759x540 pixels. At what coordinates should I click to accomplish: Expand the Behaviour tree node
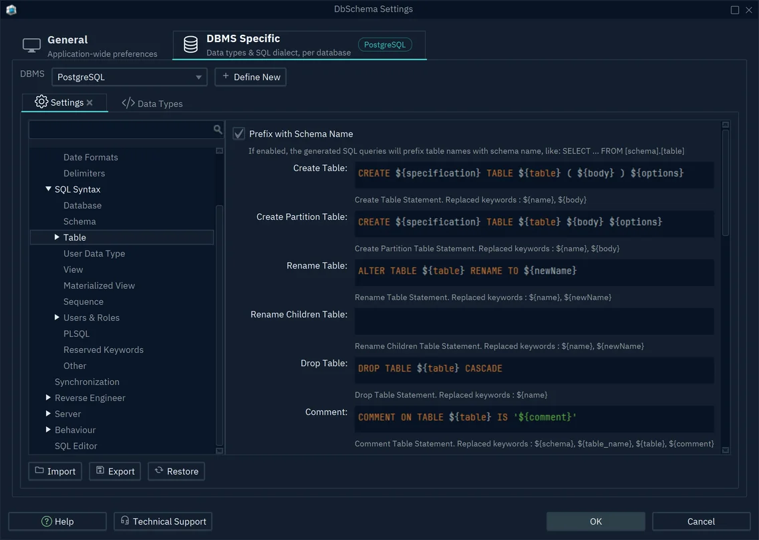48,429
